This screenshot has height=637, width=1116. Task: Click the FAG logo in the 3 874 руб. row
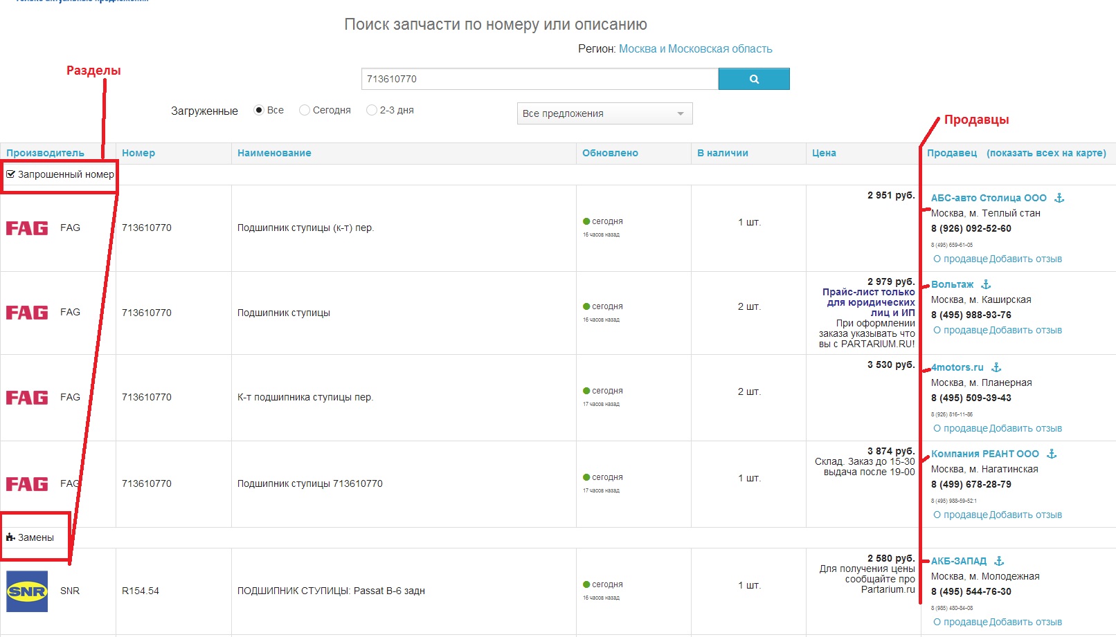coord(27,484)
